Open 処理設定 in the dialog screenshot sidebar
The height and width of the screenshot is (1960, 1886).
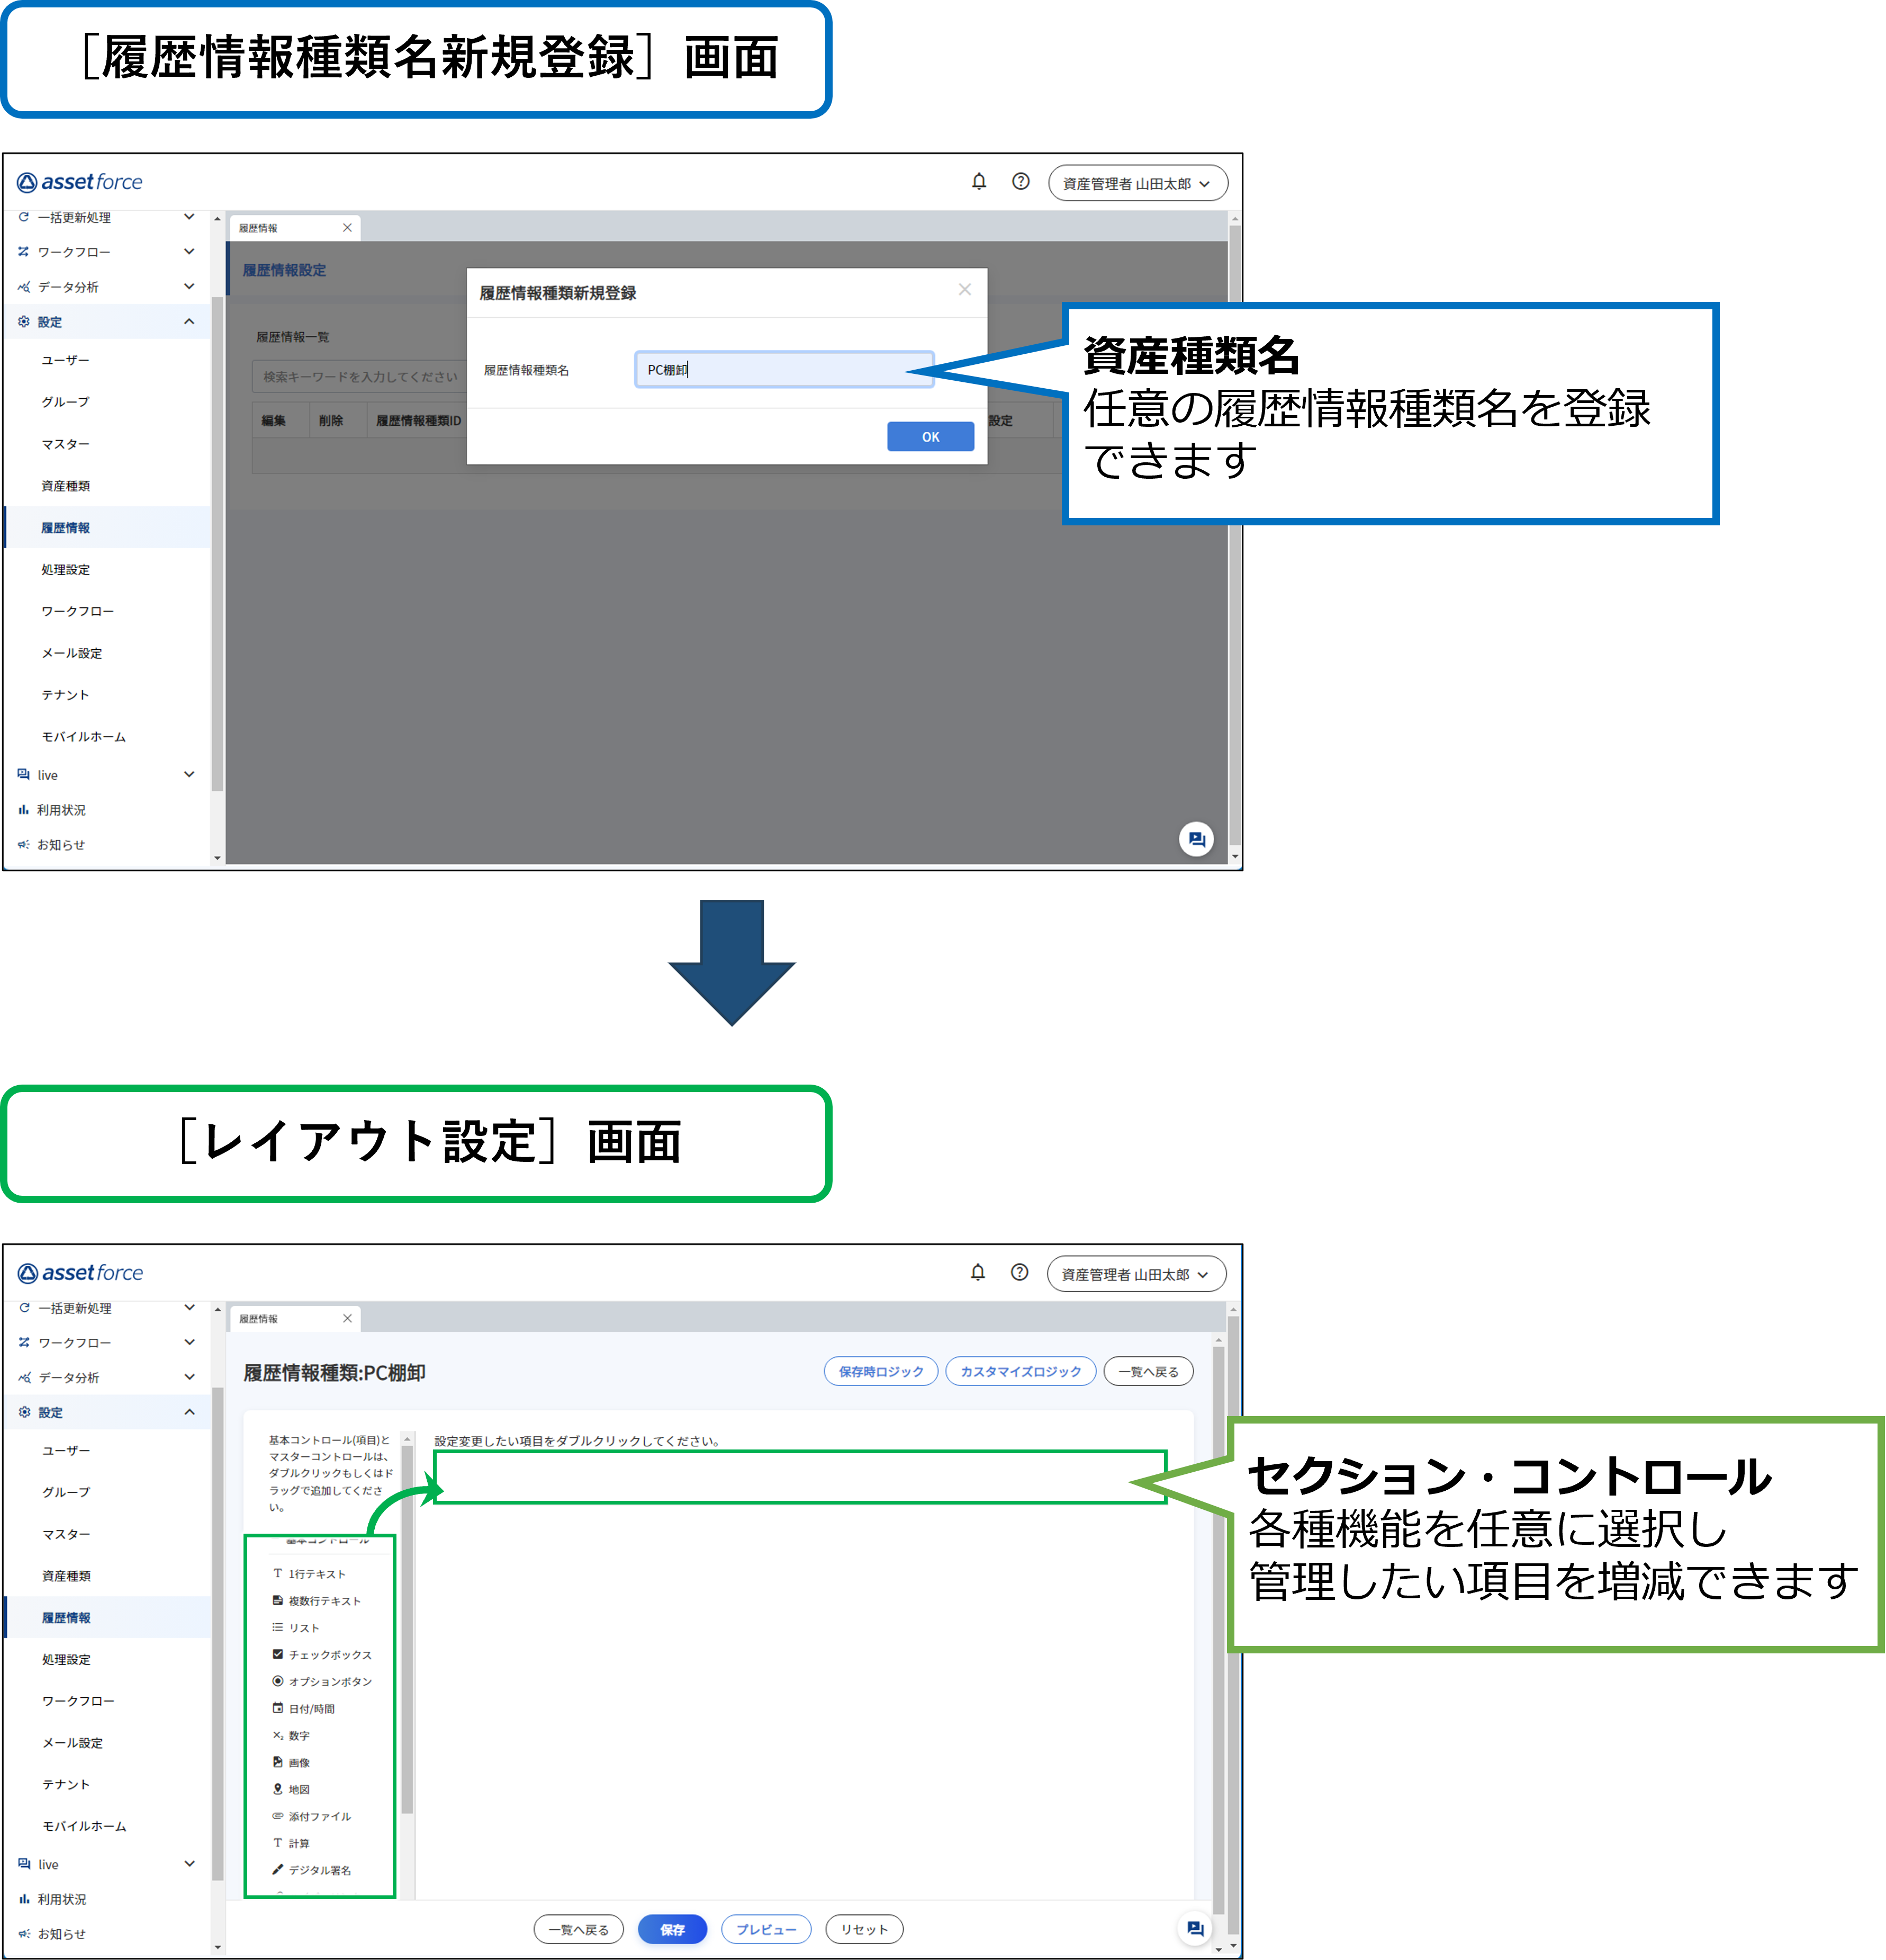coord(65,570)
